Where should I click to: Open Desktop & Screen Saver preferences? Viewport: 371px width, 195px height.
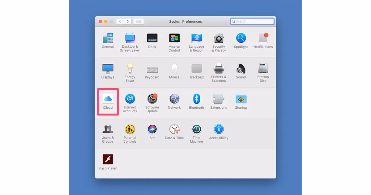pos(130,42)
